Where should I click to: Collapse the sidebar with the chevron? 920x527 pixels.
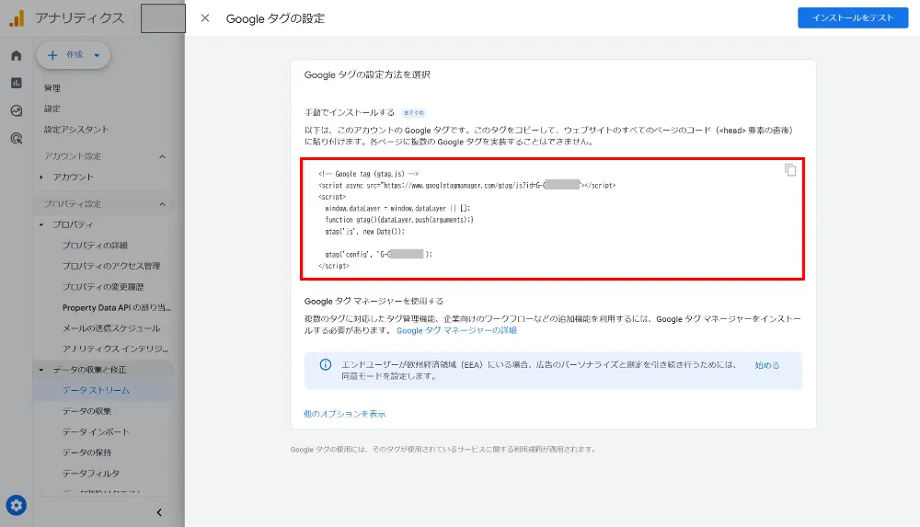click(x=159, y=512)
